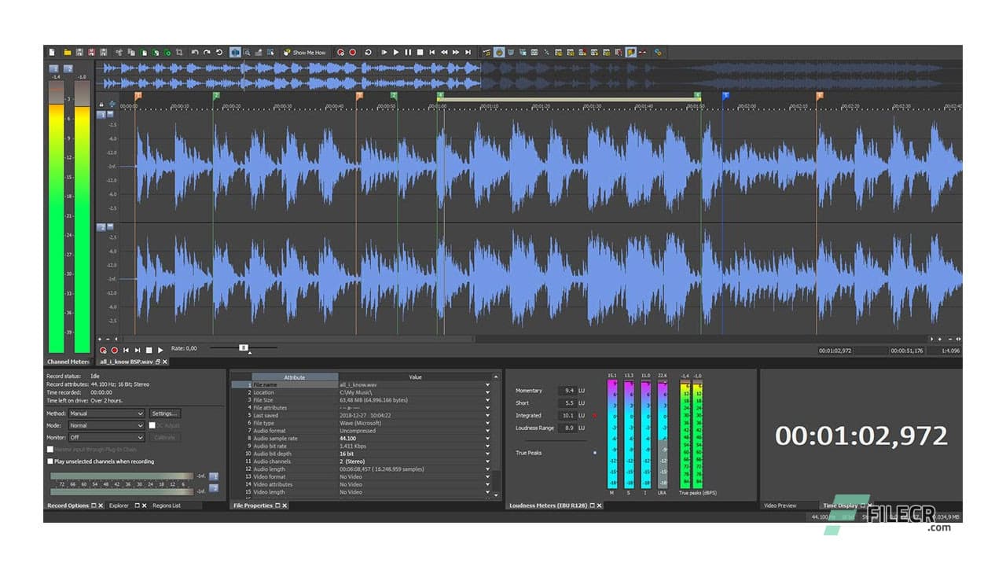Start recording with the red Record icon
Screen dimensions: 1006x566
click(x=352, y=52)
